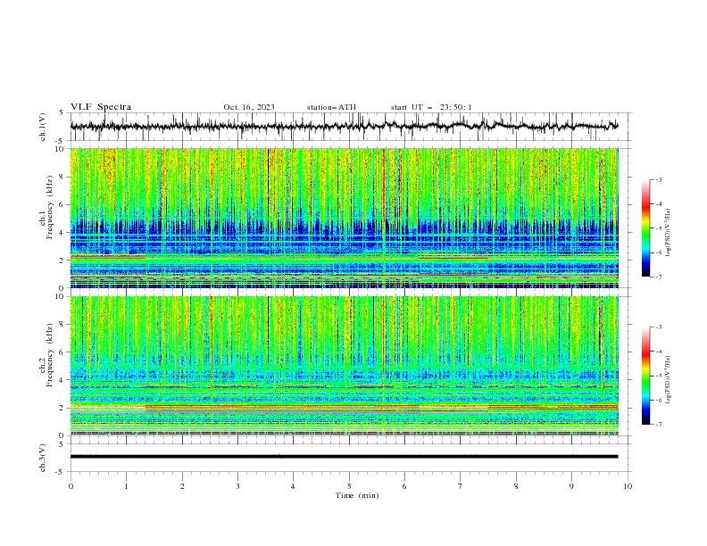Click the ch.2 frequency tick label "8"

[x=62, y=325]
